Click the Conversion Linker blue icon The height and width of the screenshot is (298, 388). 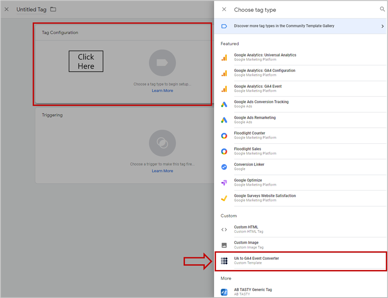[224, 167]
